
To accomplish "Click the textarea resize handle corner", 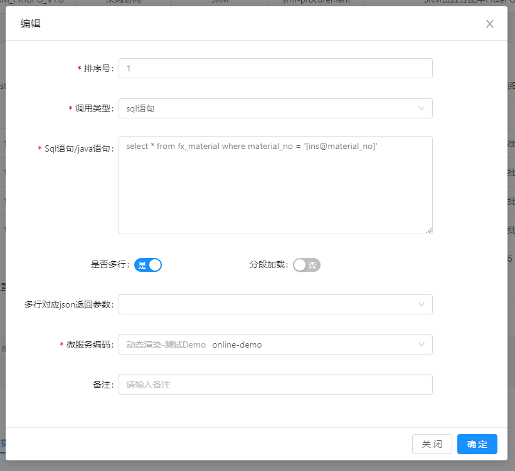I will pos(429,230).
